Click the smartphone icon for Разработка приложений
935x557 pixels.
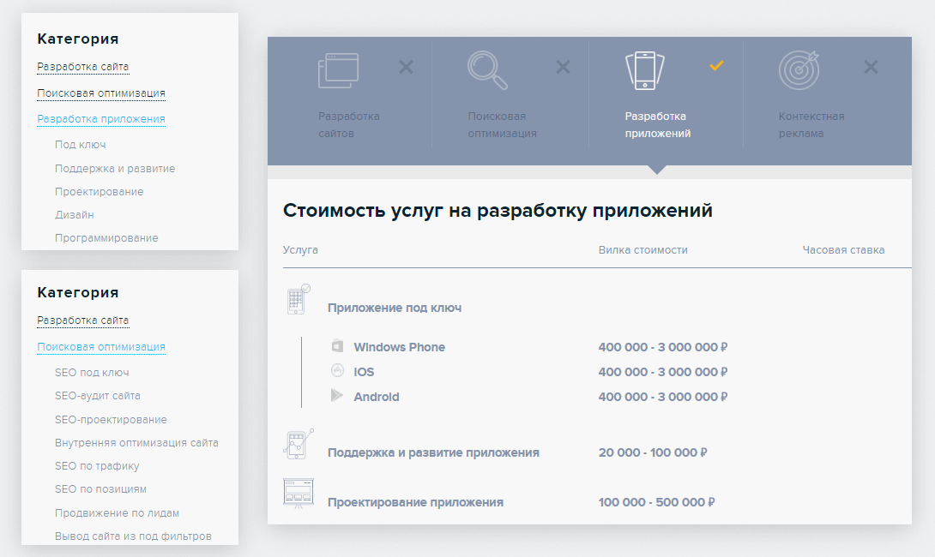point(644,70)
